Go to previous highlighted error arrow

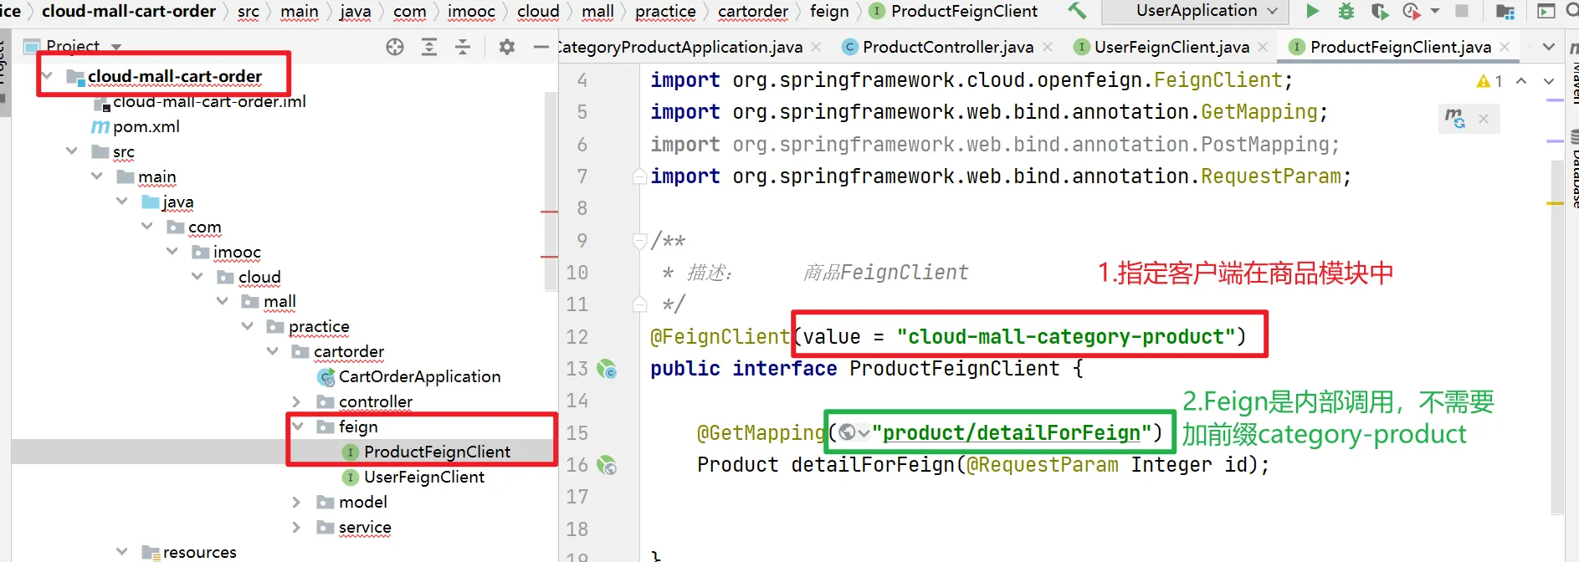point(1521,81)
